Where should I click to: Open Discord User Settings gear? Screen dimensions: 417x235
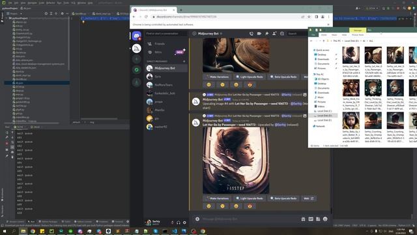[184, 223]
